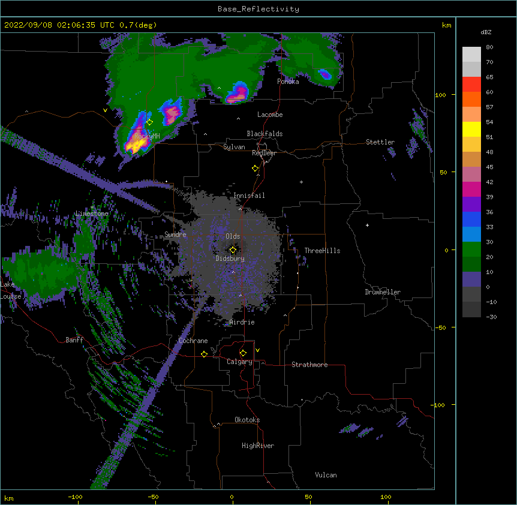Select the Drumheller label
Image resolution: width=517 pixels, height=505 pixels.
[383, 292]
